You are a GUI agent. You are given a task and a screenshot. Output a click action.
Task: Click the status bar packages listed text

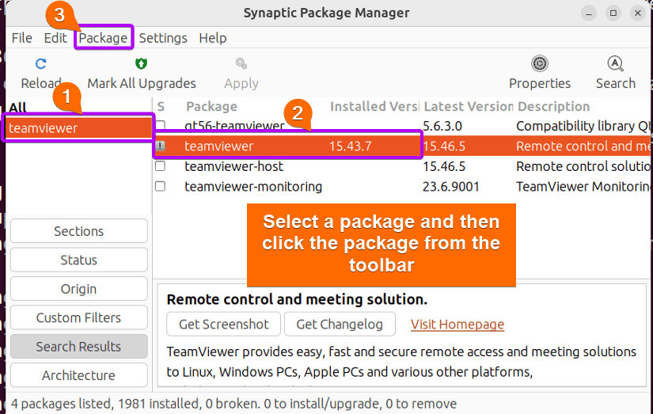(x=233, y=404)
